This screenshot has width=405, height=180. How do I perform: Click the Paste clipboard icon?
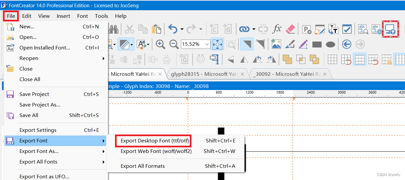tap(156, 29)
